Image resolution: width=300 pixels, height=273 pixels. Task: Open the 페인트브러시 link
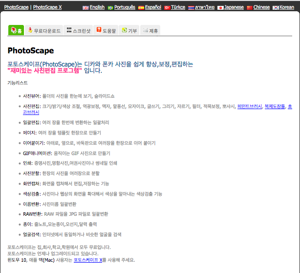click(250, 106)
